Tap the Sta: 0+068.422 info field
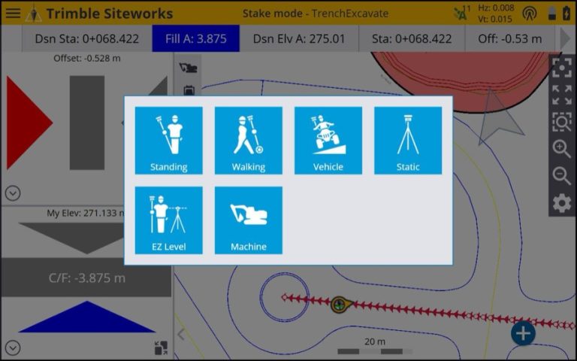The image size is (577, 361). click(x=412, y=38)
